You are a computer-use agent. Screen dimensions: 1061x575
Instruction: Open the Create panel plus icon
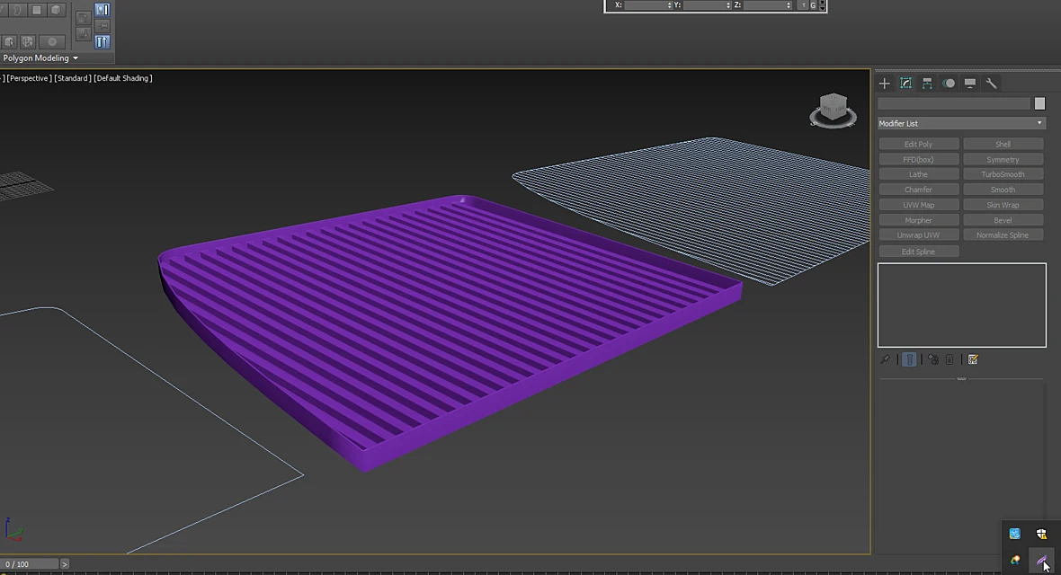tap(884, 84)
